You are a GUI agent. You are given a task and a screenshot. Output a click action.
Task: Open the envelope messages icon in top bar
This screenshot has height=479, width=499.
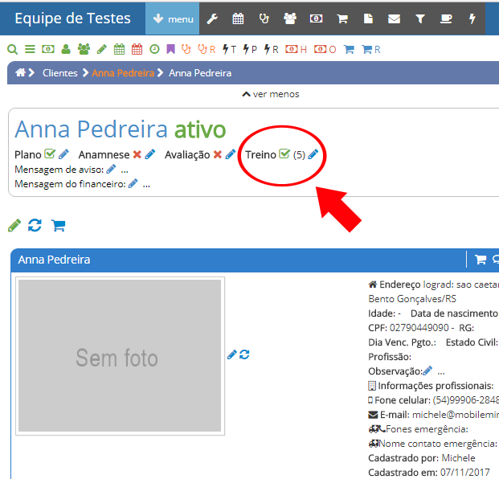(x=394, y=18)
